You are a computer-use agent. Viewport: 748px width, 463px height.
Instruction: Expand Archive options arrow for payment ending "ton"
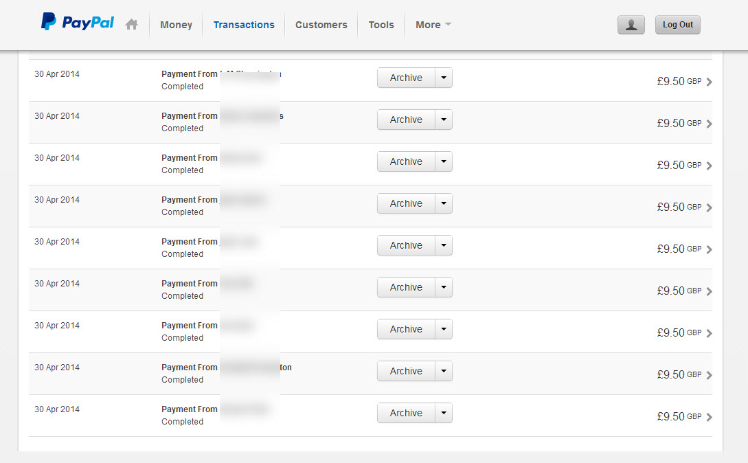click(444, 372)
